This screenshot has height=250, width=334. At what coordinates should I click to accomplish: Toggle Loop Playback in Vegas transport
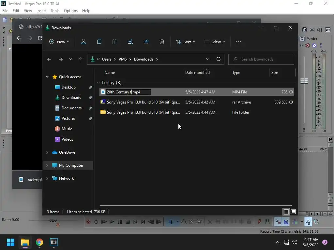[96, 222]
